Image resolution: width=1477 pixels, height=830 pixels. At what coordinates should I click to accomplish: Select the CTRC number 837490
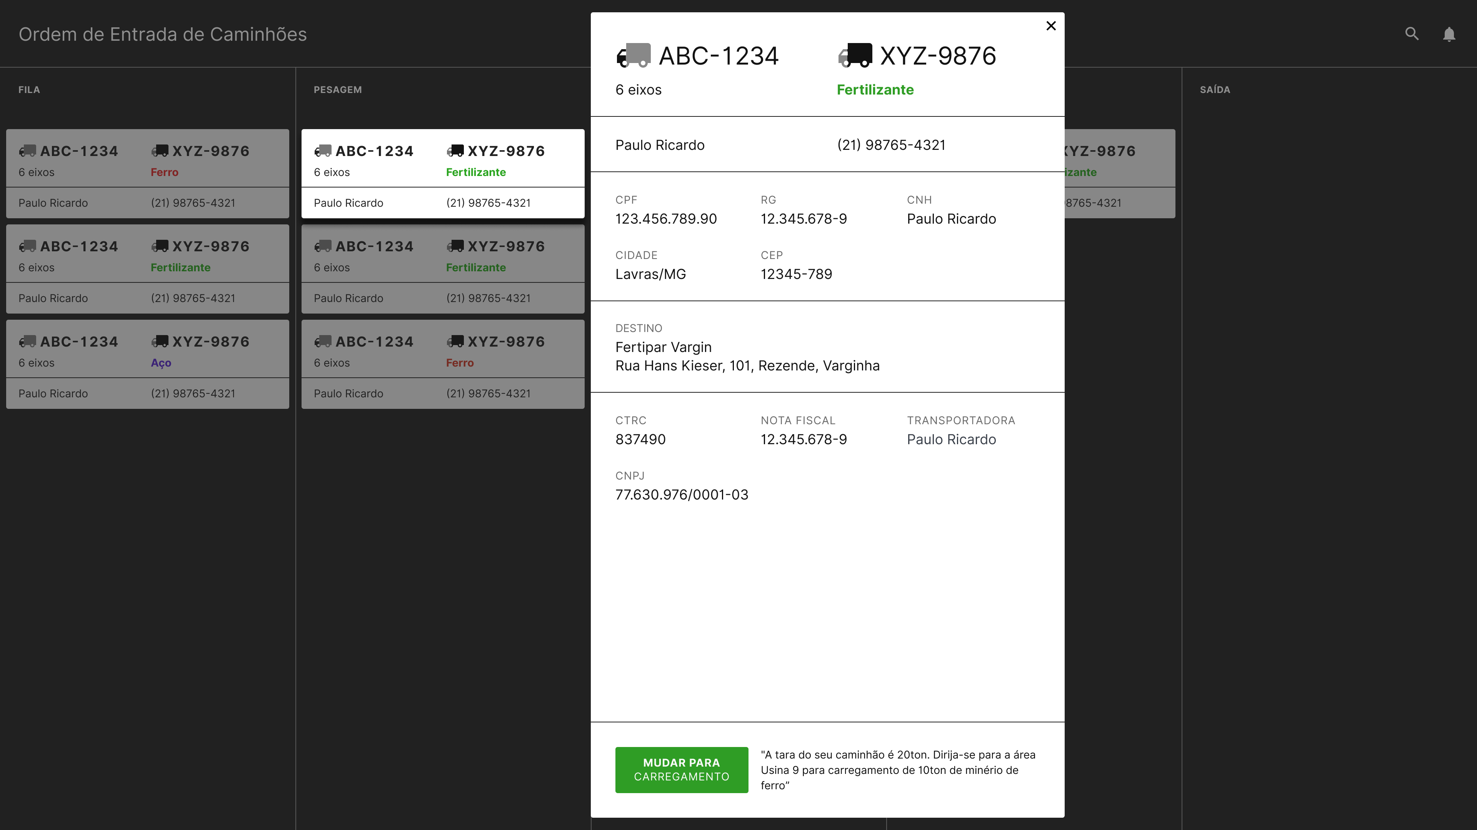[x=640, y=439]
